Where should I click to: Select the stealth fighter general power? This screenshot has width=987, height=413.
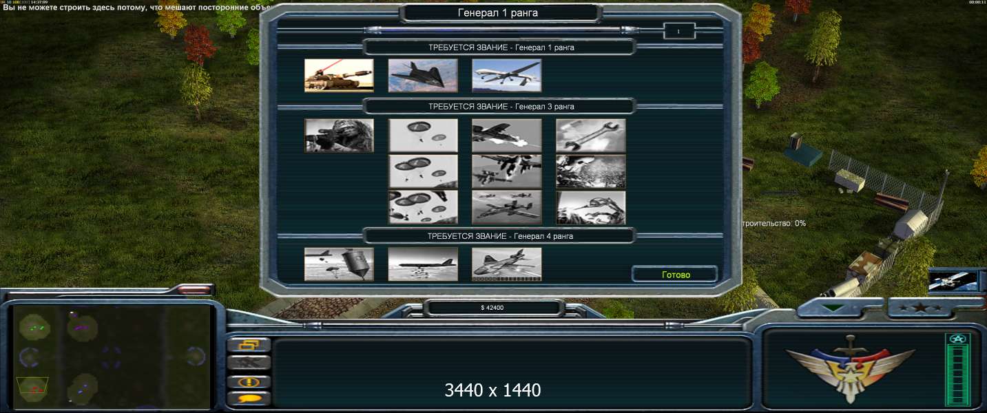423,75
